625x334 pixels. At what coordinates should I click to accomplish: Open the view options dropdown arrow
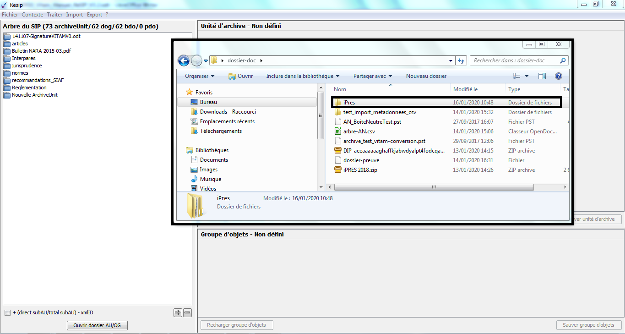point(527,76)
